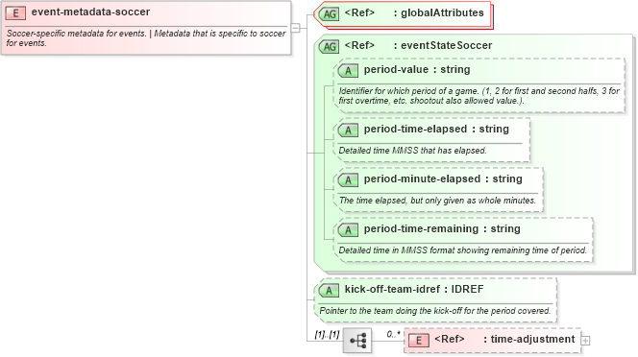Image resolution: width=638 pixels, height=357 pixels.
Task: Click the 0..* occurrence label
Action: point(393,334)
